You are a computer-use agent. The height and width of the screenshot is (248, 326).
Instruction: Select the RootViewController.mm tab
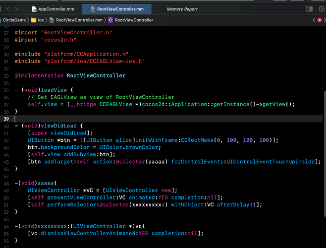coord(116,9)
